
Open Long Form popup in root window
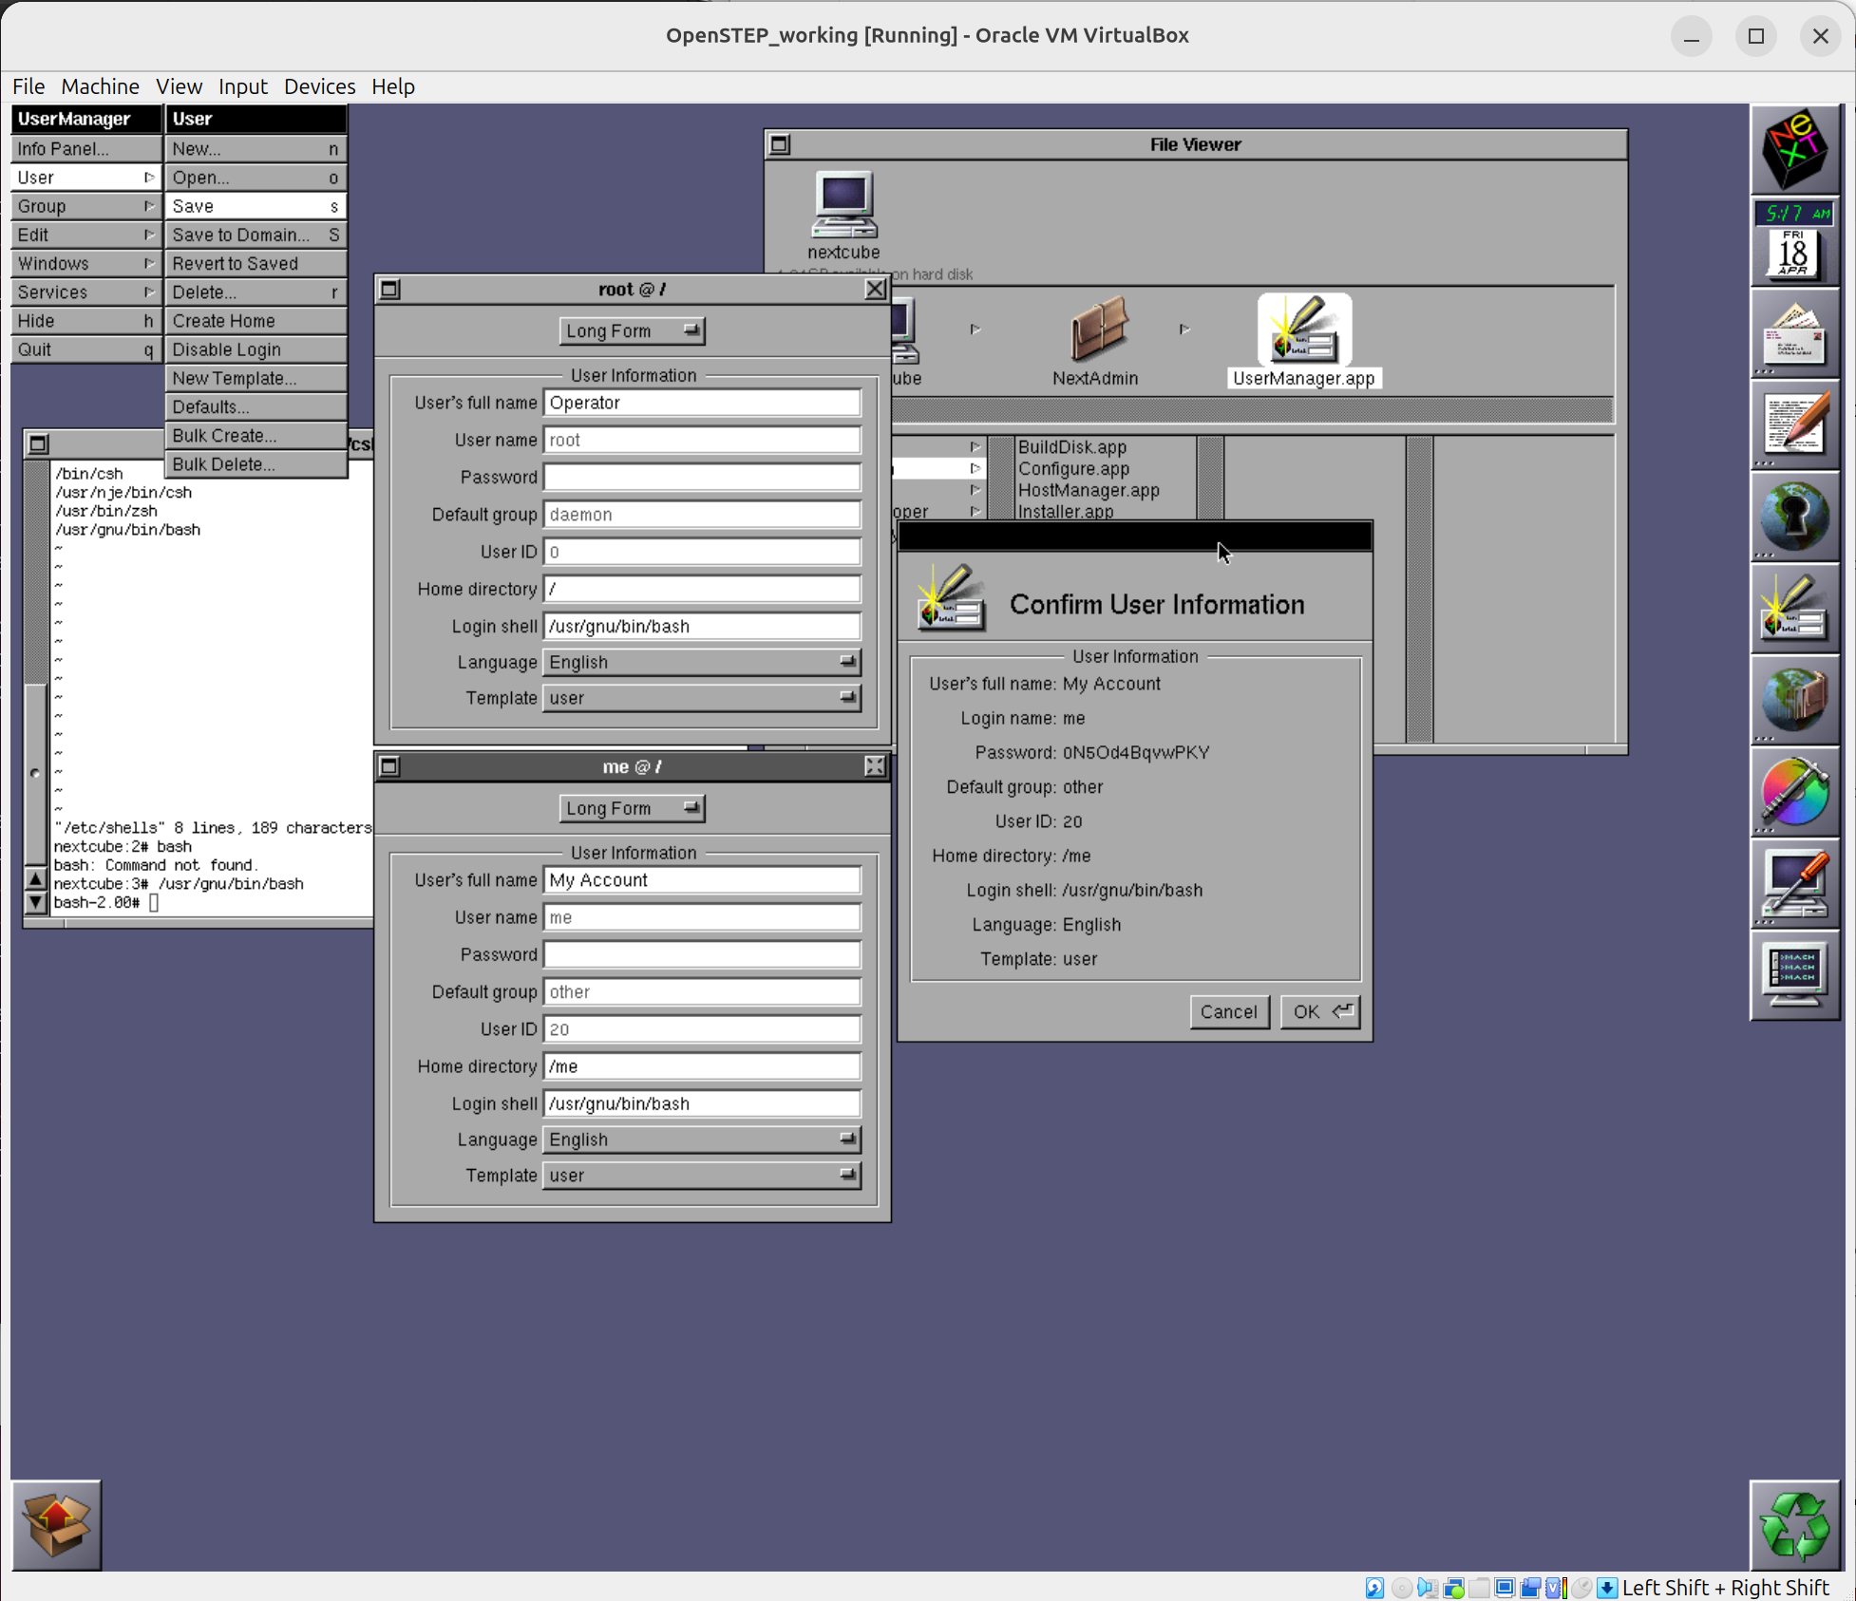point(632,331)
